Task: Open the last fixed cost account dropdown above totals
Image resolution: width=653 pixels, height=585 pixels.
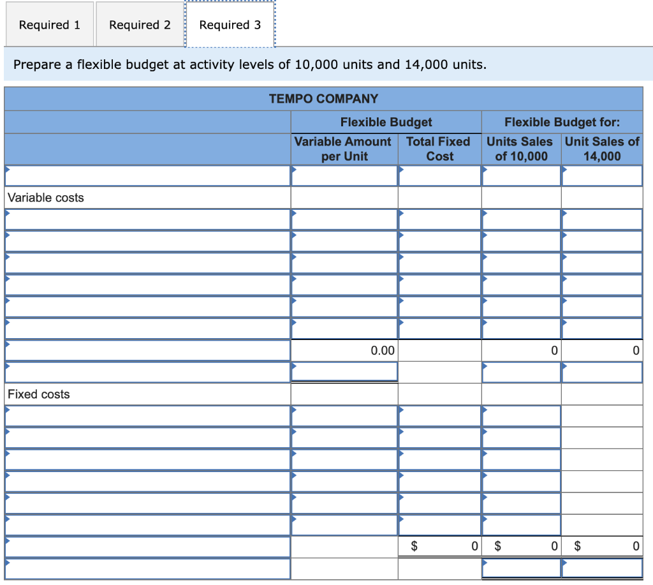Action: [x=147, y=524]
